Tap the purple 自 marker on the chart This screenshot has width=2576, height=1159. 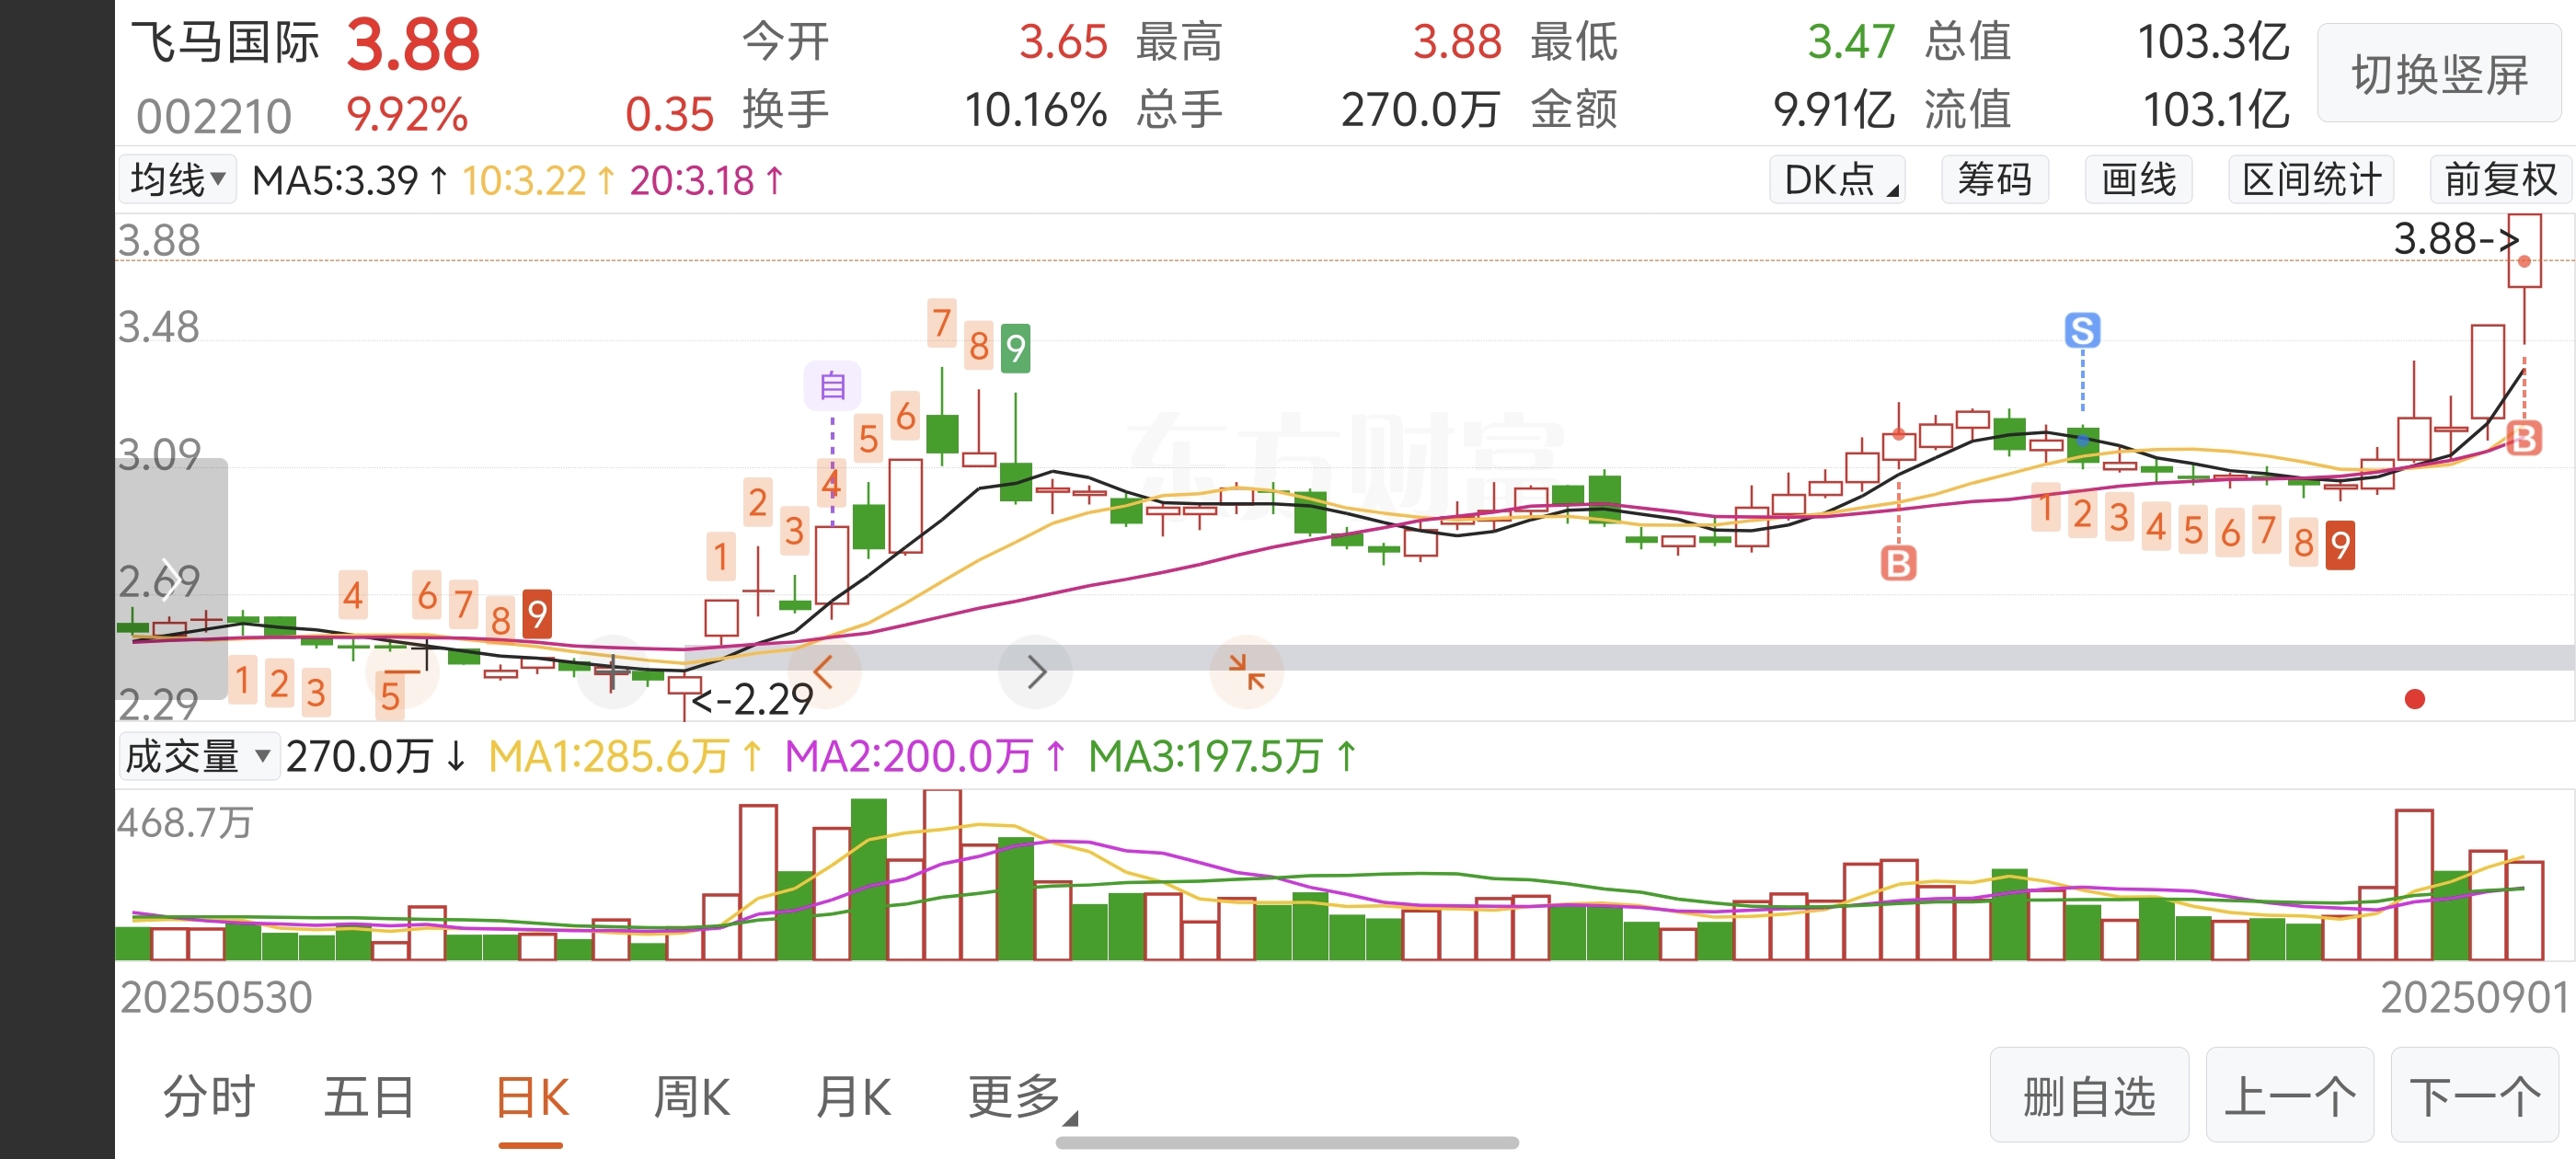832,386
